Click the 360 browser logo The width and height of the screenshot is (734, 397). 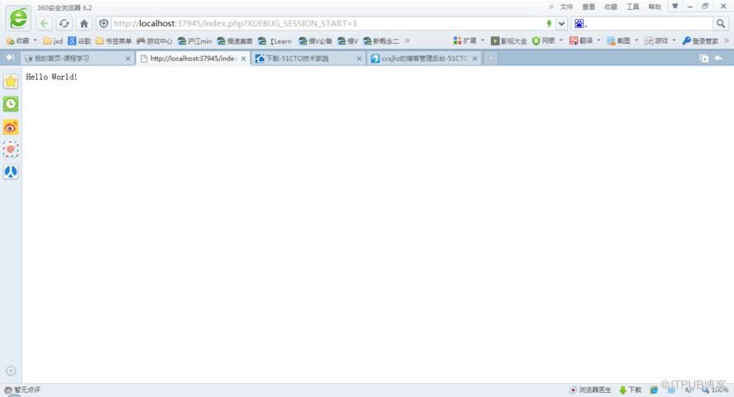coord(19,19)
